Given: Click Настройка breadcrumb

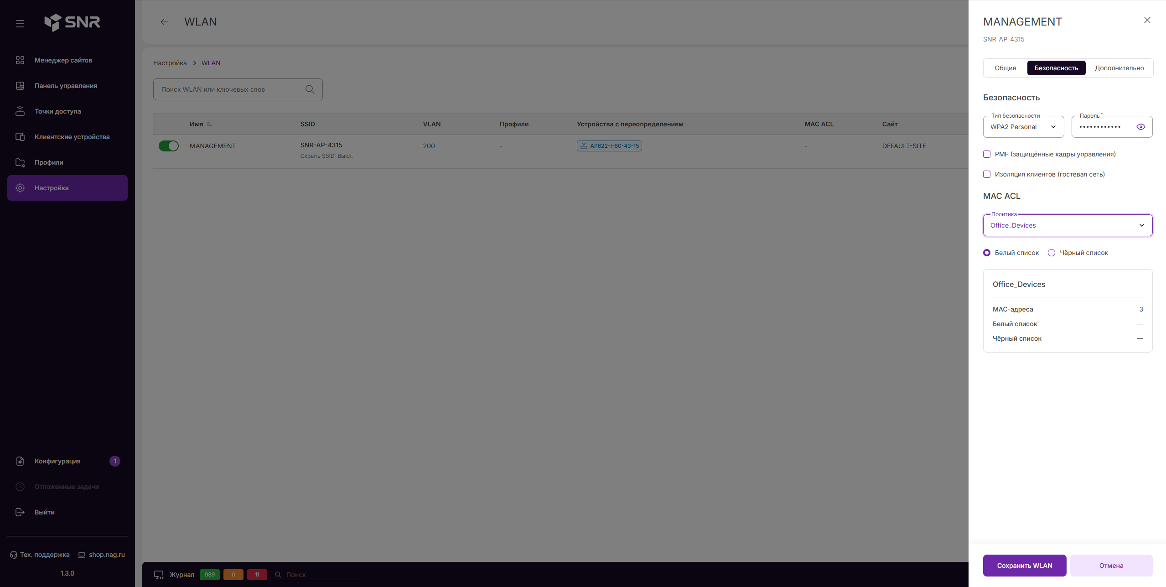Looking at the screenshot, I should click(x=170, y=63).
